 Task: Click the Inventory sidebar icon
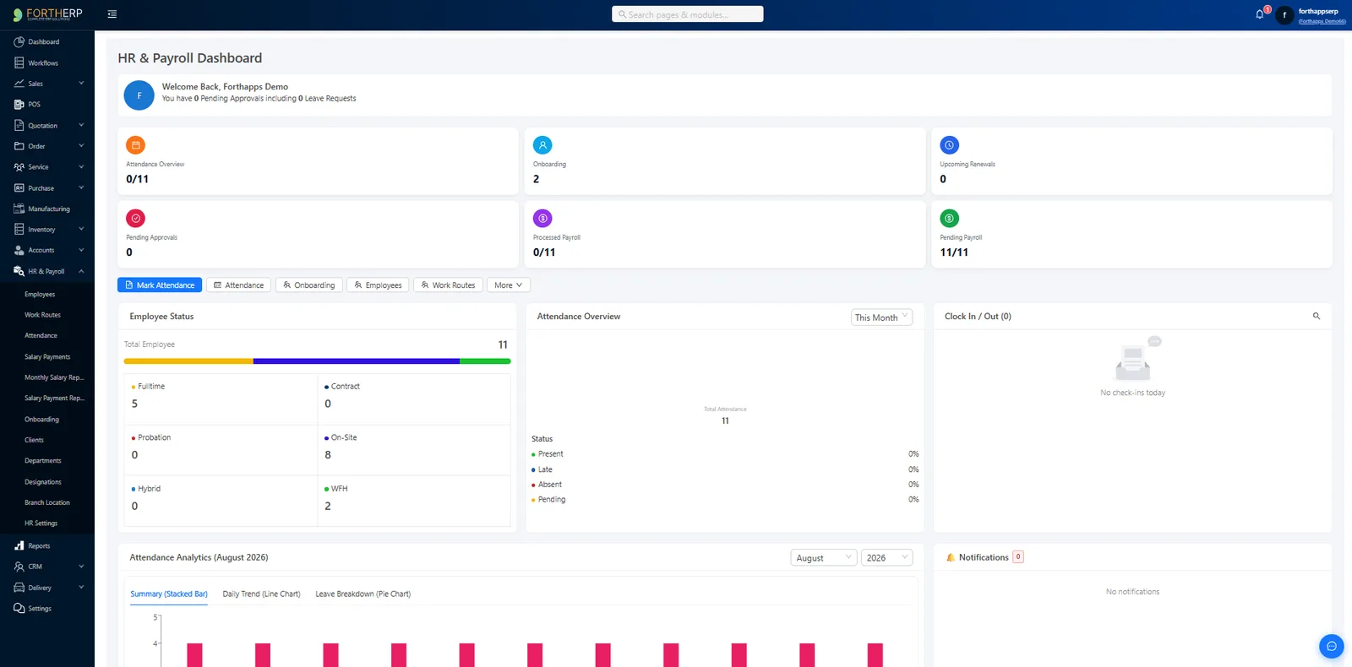(19, 230)
